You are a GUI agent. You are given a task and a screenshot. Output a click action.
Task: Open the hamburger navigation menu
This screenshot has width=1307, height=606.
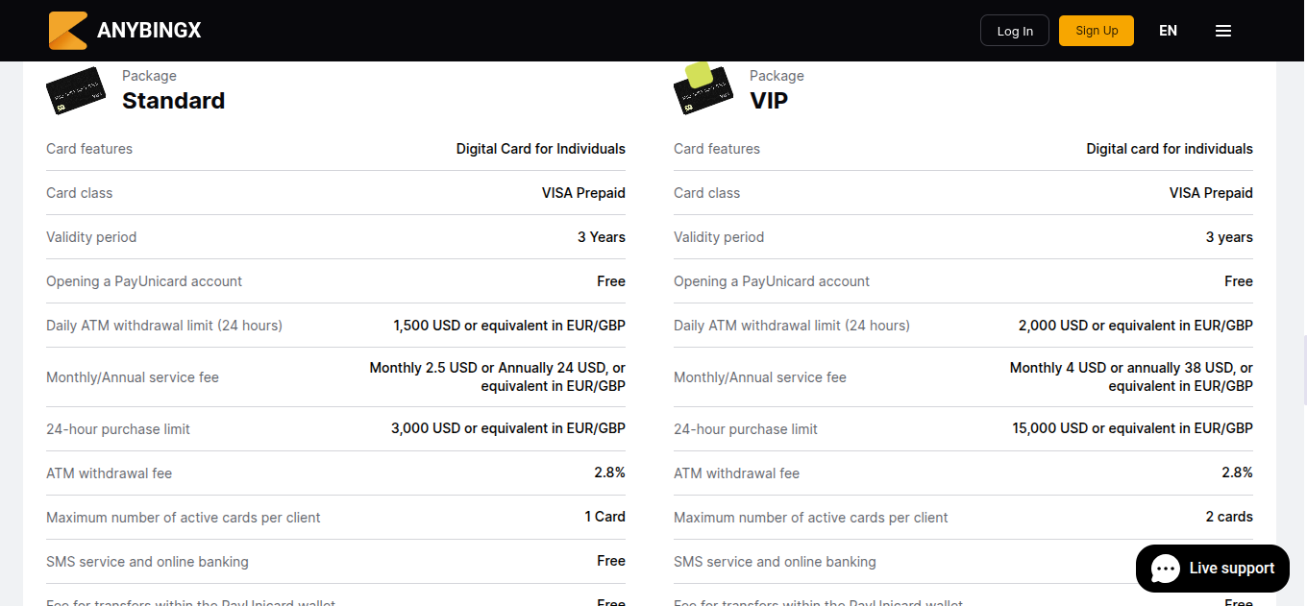1223,31
